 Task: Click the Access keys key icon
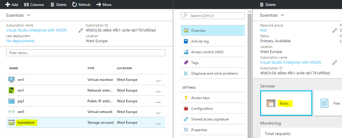186,98
